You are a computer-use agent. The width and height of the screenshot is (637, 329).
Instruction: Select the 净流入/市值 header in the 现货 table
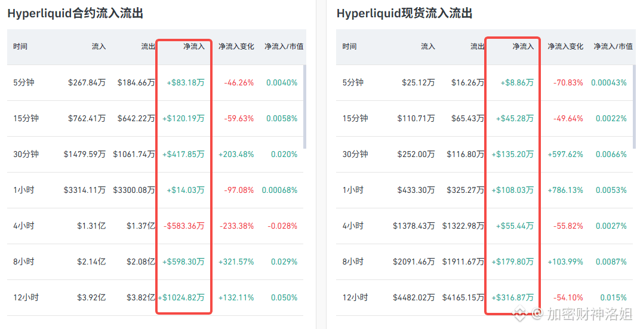click(613, 47)
